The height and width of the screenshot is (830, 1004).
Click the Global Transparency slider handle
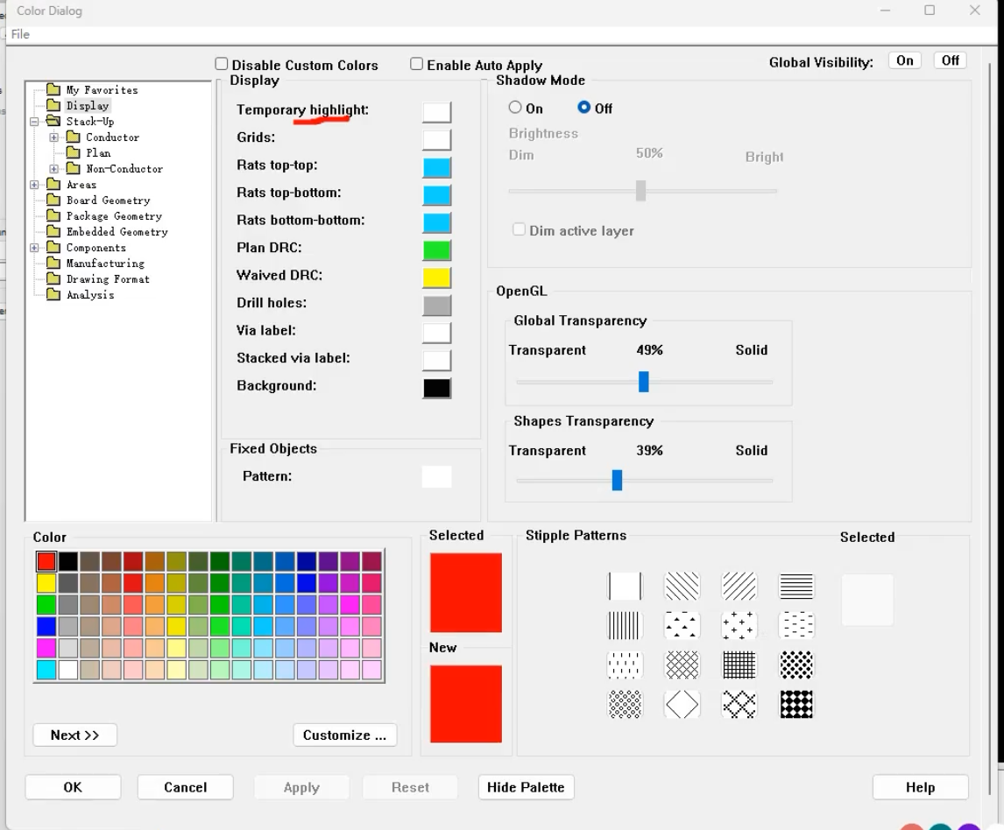(644, 382)
